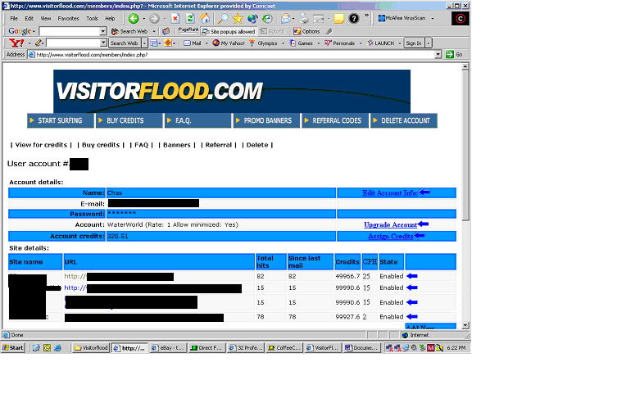
Task: Click the Windows Start button
Action: [13, 347]
